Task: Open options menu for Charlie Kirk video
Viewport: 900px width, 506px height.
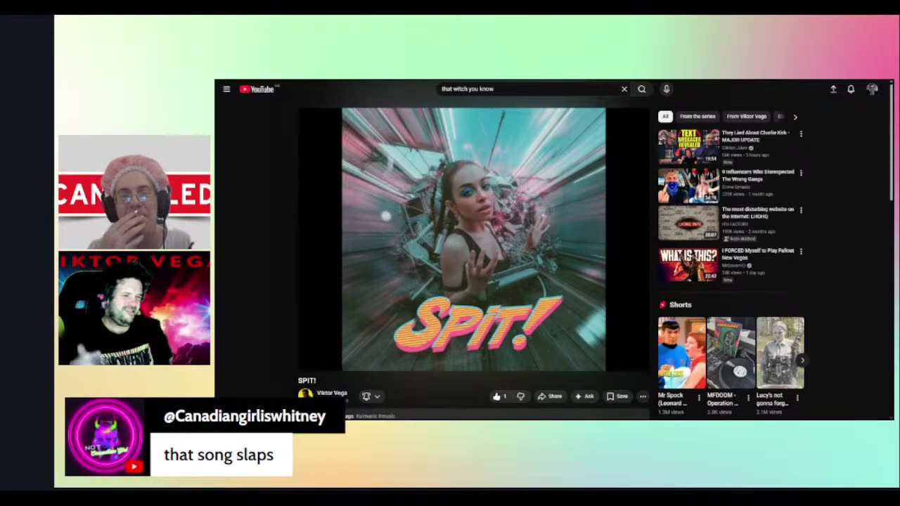Action: 801,134
